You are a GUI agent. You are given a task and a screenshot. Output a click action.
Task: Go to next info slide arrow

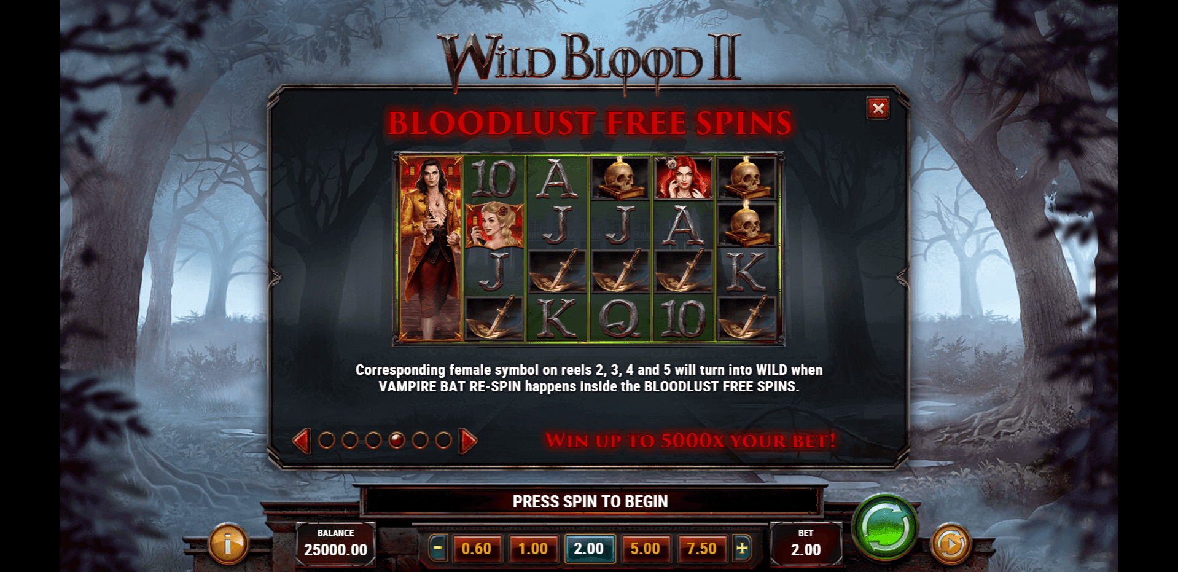(468, 441)
